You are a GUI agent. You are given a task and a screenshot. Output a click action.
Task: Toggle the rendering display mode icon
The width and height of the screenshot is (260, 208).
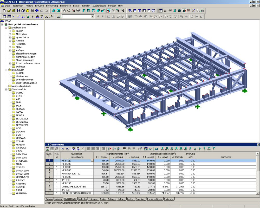pos(108,11)
